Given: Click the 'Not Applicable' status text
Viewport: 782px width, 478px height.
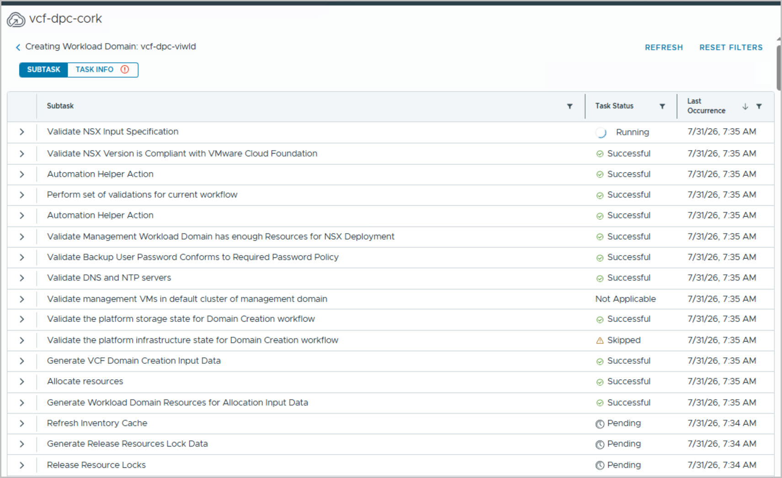Looking at the screenshot, I should 625,299.
